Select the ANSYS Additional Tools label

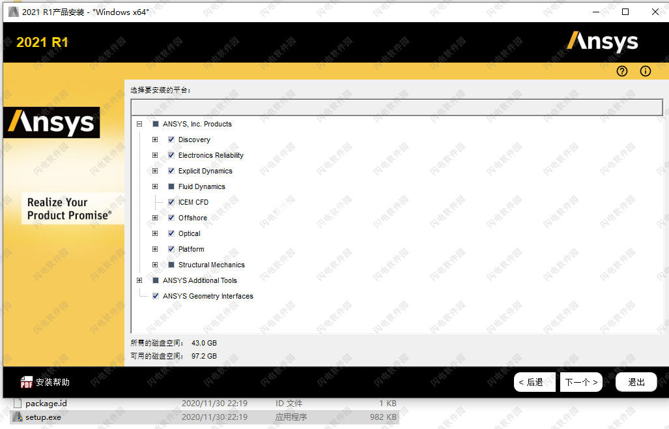coord(200,280)
